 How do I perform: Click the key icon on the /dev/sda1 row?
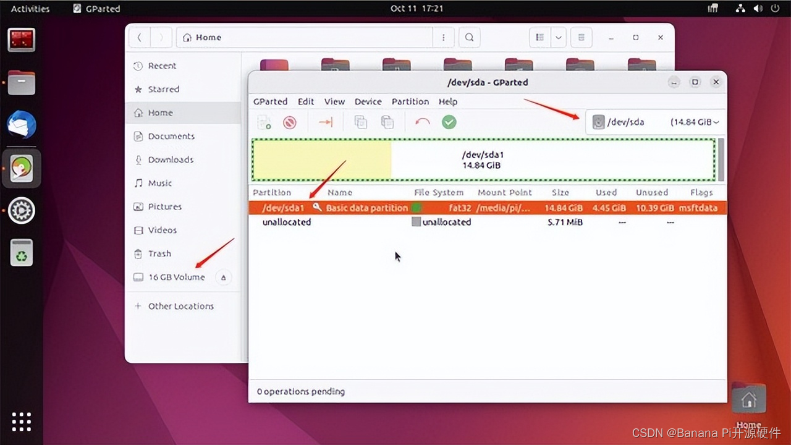coord(317,208)
